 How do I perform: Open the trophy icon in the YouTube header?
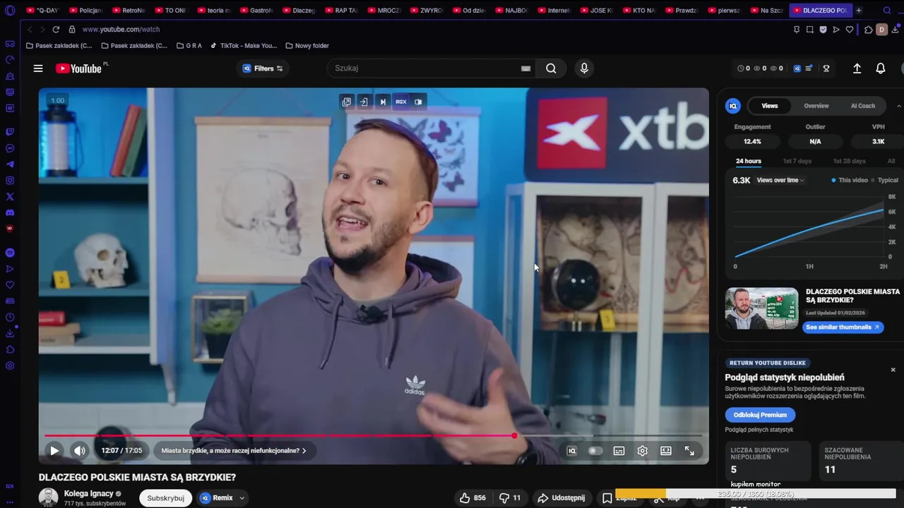(x=826, y=68)
